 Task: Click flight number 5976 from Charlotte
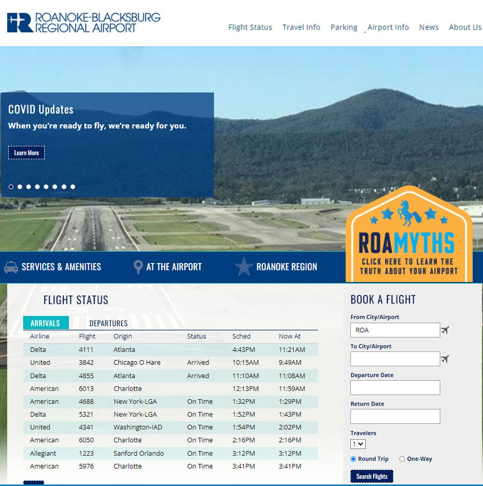tap(86, 466)
